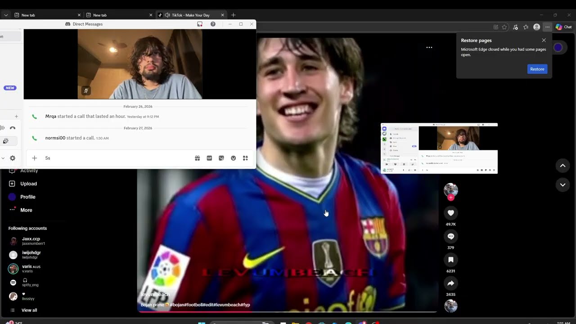Click the muted microphone badge on video

tap(86, 90)
